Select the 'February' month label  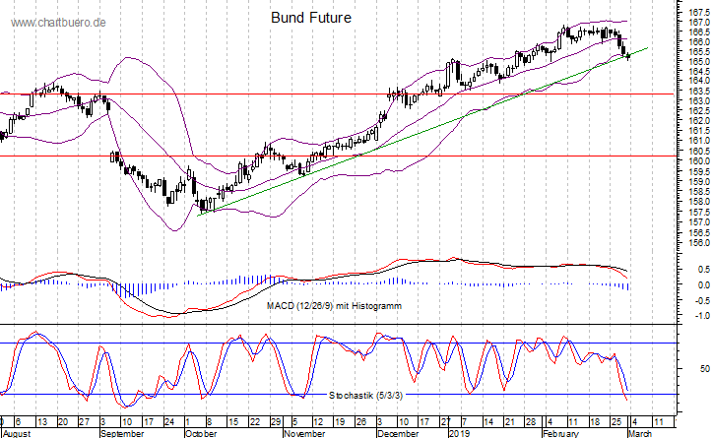pyautogui.click(x=560, y=433)
